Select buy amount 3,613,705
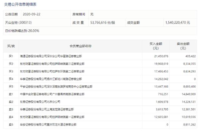200x132 pixels. [x=162, y=109]
